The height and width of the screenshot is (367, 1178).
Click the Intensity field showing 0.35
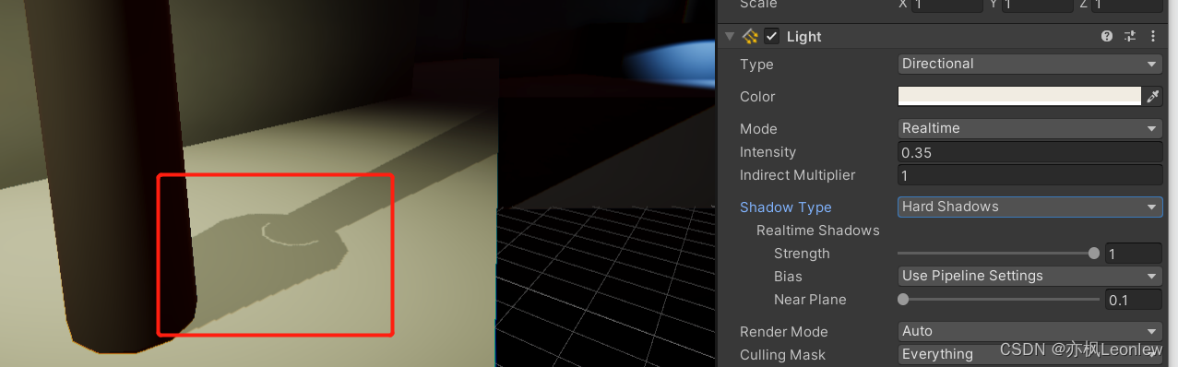1029,152
